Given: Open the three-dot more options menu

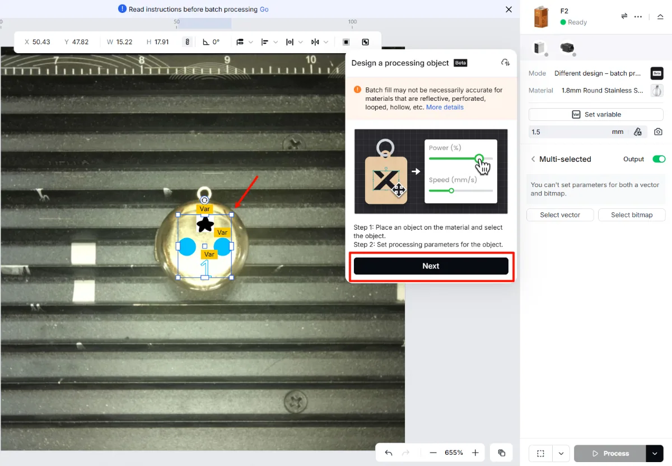Looking at the screenshot, I should click(638, 16).
